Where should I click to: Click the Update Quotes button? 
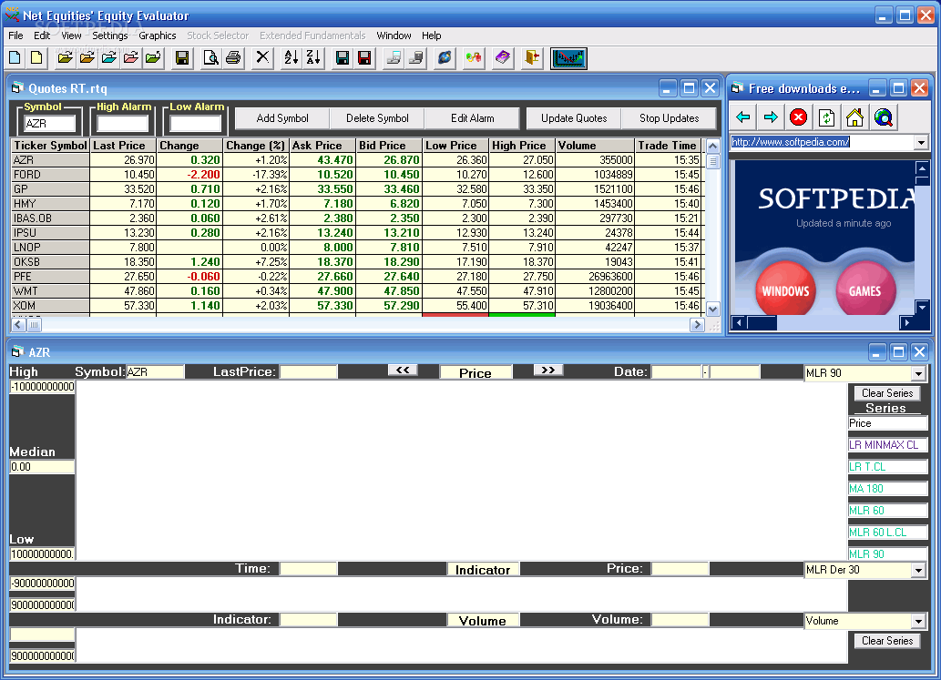pos(574,118)
